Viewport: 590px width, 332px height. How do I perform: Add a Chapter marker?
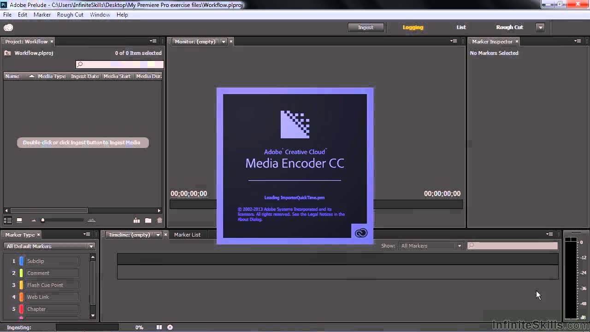[x=52, y=309]
